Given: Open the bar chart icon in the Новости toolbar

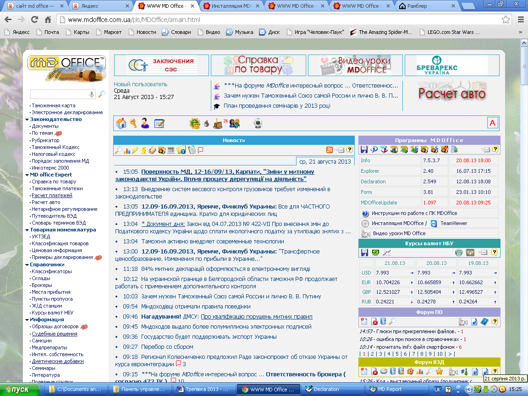Looking at the screenshot, I should [x=127, y=150].
